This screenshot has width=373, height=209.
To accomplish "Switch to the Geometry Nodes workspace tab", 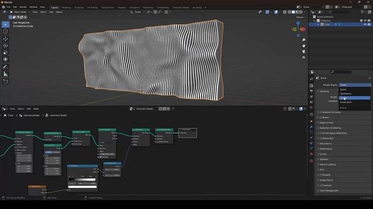I will (181, 8).
